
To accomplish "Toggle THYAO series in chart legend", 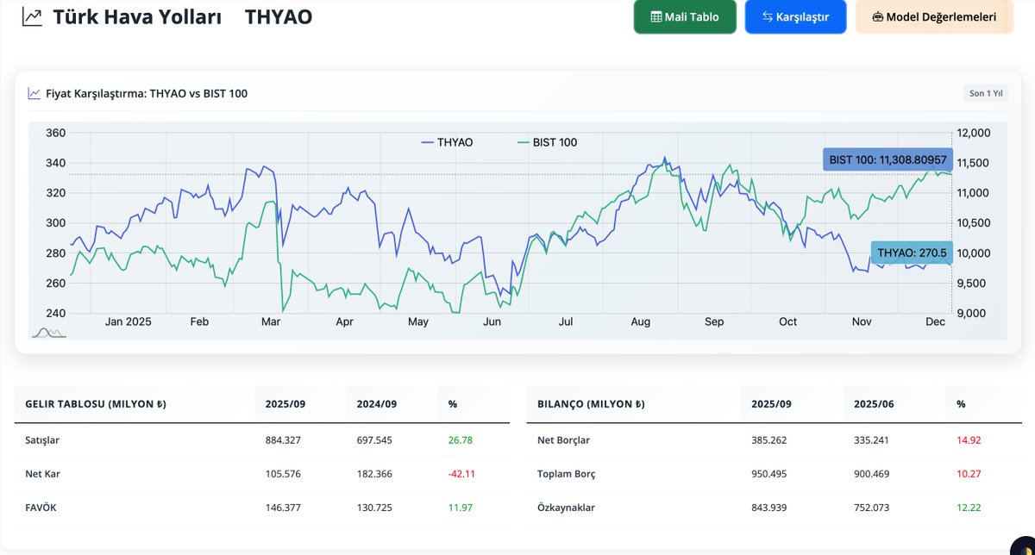I will pyautogui.click(x=447, y=142).
